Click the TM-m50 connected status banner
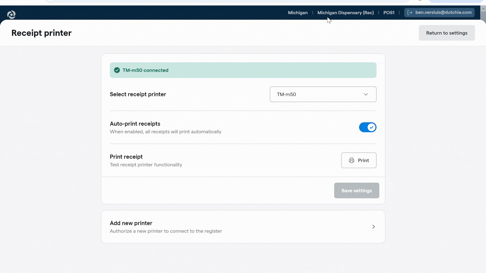 point(243,70)
